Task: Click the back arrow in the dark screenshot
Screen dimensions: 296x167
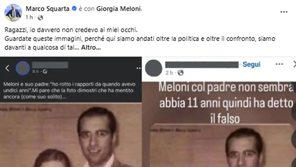Action: point(7,68)
